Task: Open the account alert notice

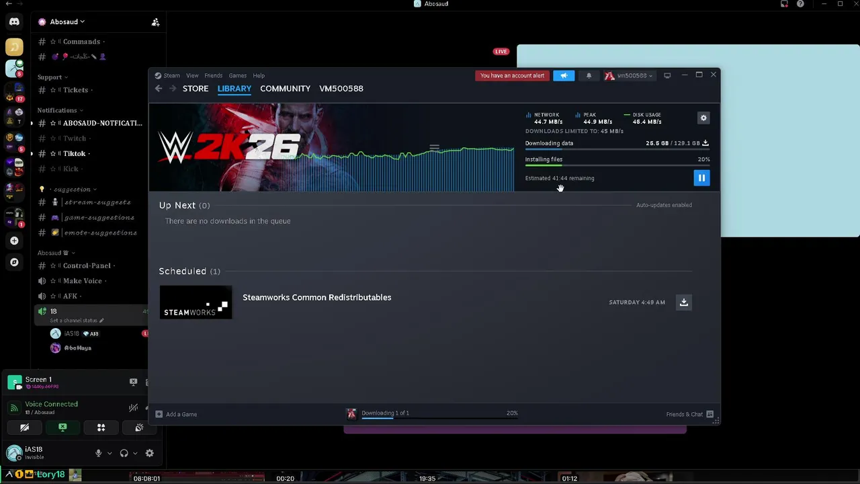Action: click(x=512, y=75)
